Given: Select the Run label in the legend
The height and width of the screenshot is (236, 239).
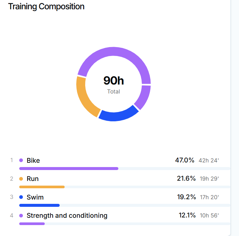Looking at the screenshot, I should point(32,179).
